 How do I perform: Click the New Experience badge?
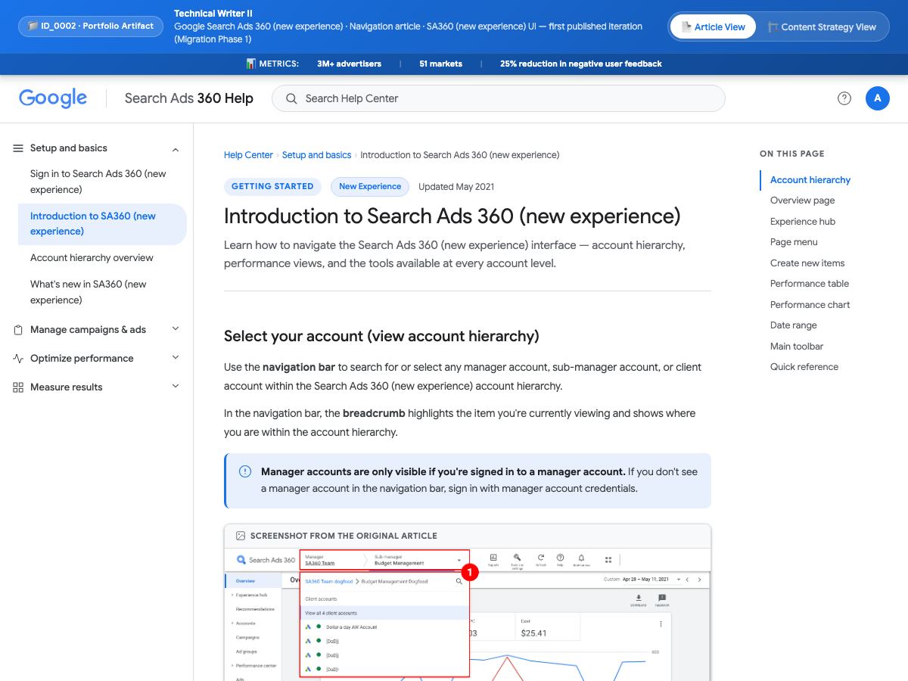click(370, 187)
